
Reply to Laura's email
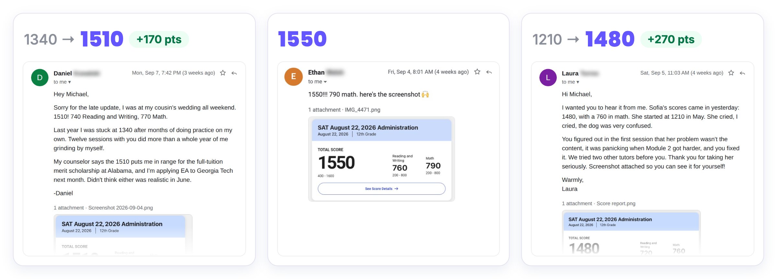742,73
